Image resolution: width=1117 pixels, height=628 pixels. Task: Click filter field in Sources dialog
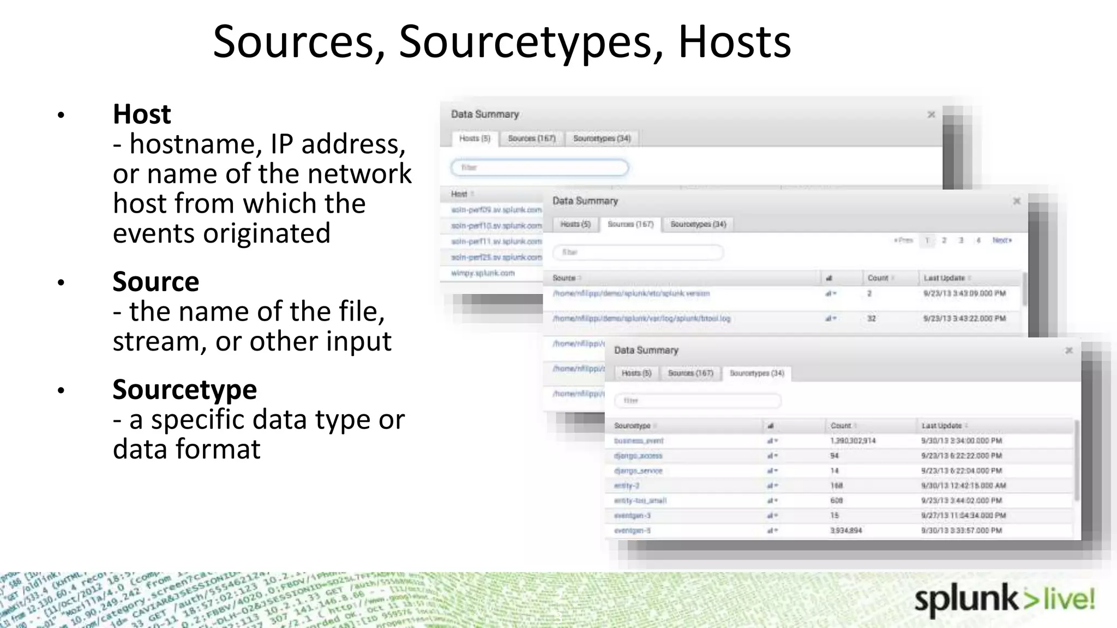(638, 252)
